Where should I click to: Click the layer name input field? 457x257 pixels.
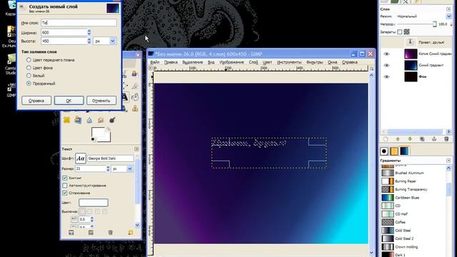pyautogui.click(x=79, y=22)
